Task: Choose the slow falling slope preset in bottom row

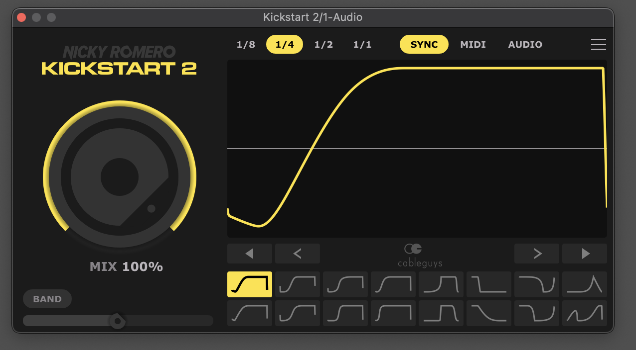Action: click(489, 313)
